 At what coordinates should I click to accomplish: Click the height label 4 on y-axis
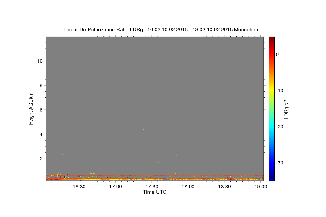coord(40,134)
